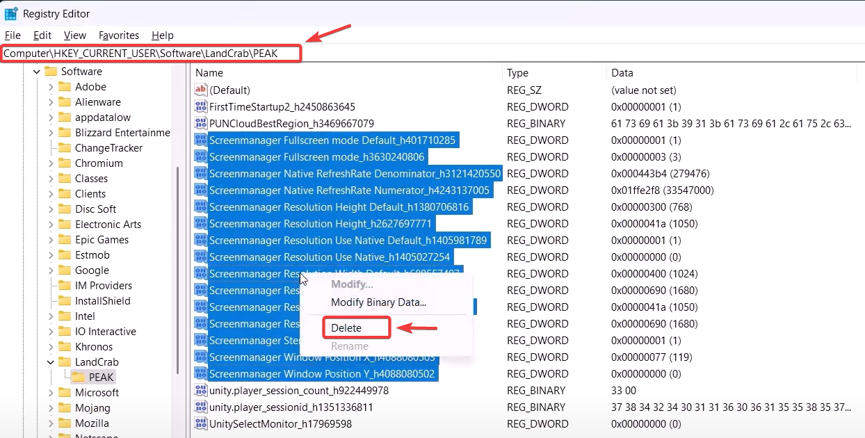865x438 pixels.
Task: Click the FirstTimeStartup2 DWORD value icon
Action: 201,107
